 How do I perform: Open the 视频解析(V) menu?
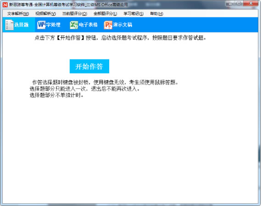pos(45,13)
